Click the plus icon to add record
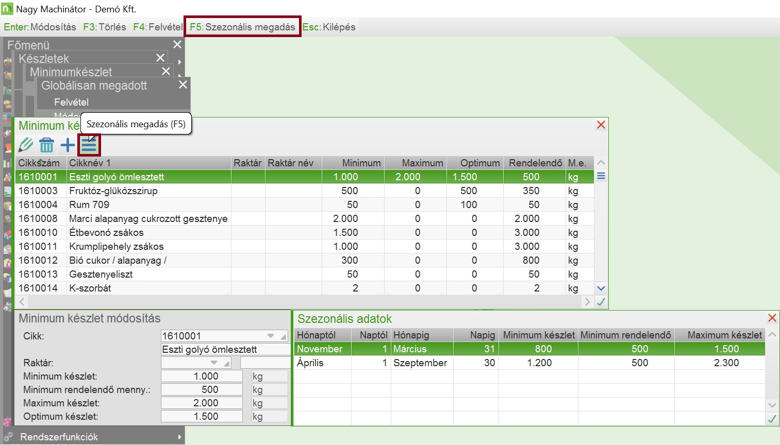The width and height of the screenshot is (780, 445). [68, 145]
